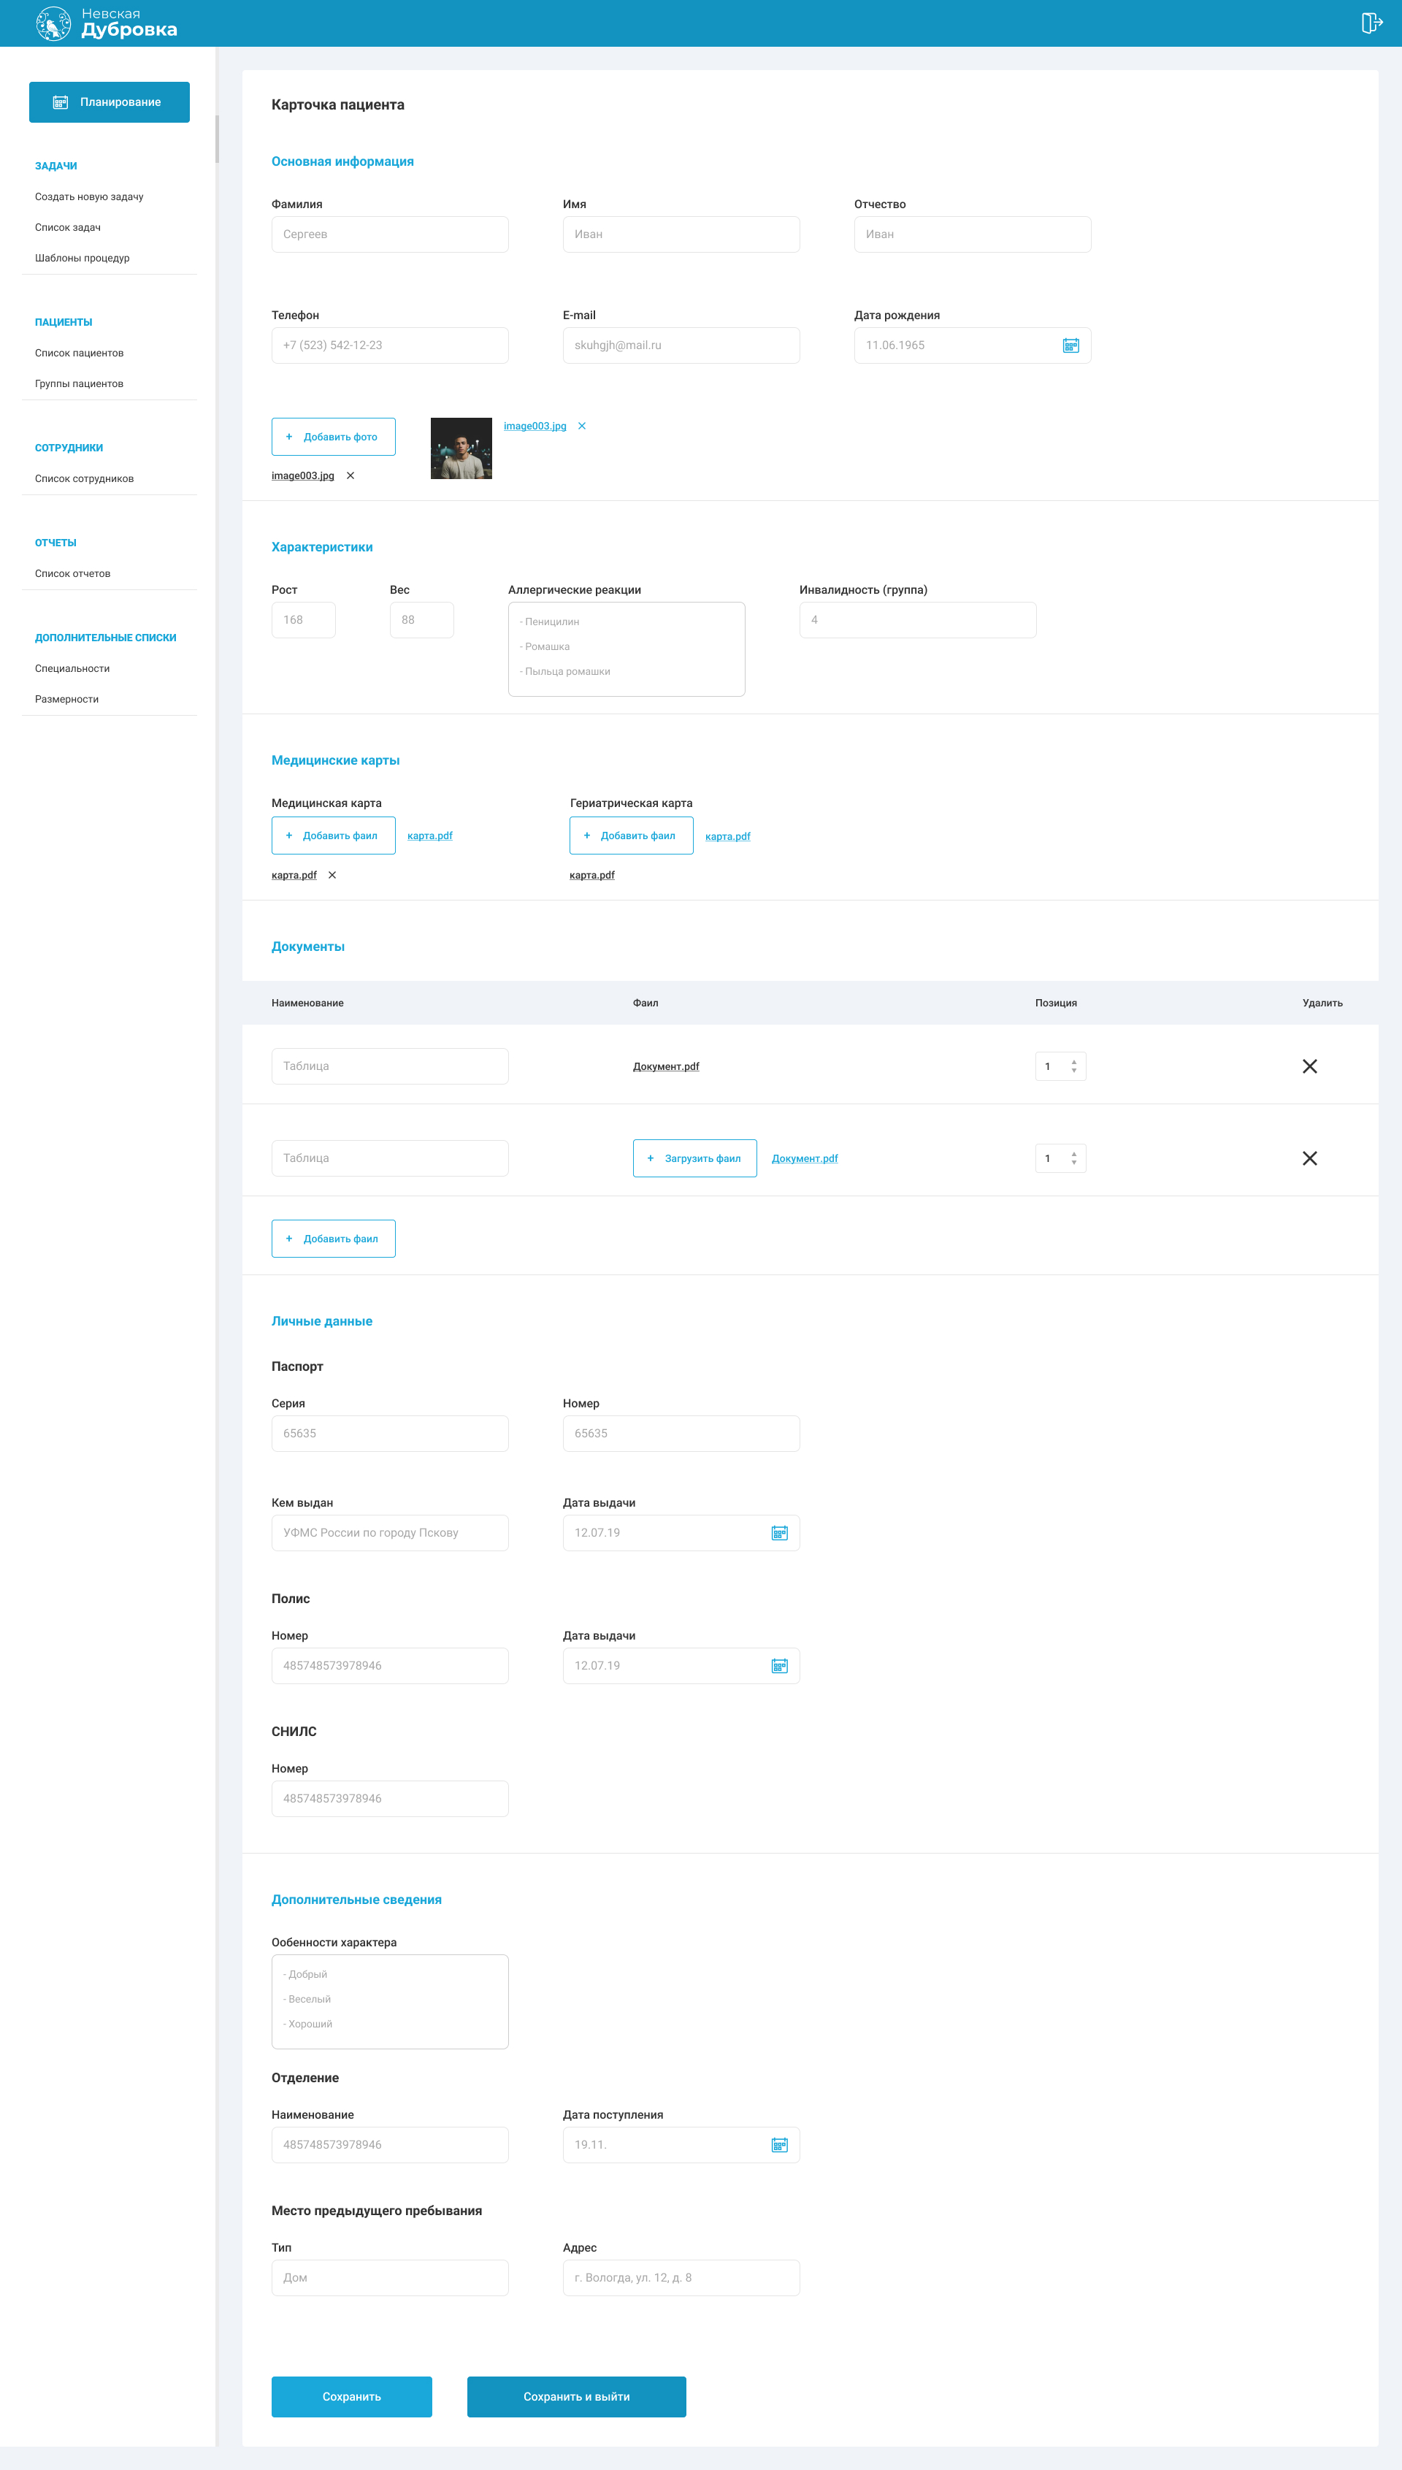This screenshot has width=1402, height=2470.
Task: Click the patient photo thumbnail
Action: 461,448
